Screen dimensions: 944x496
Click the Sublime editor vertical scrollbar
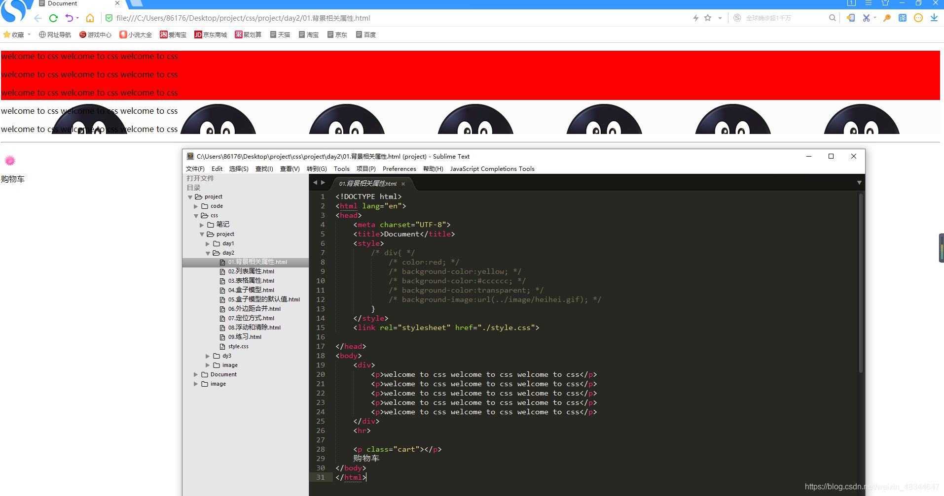tap(861, 283)
